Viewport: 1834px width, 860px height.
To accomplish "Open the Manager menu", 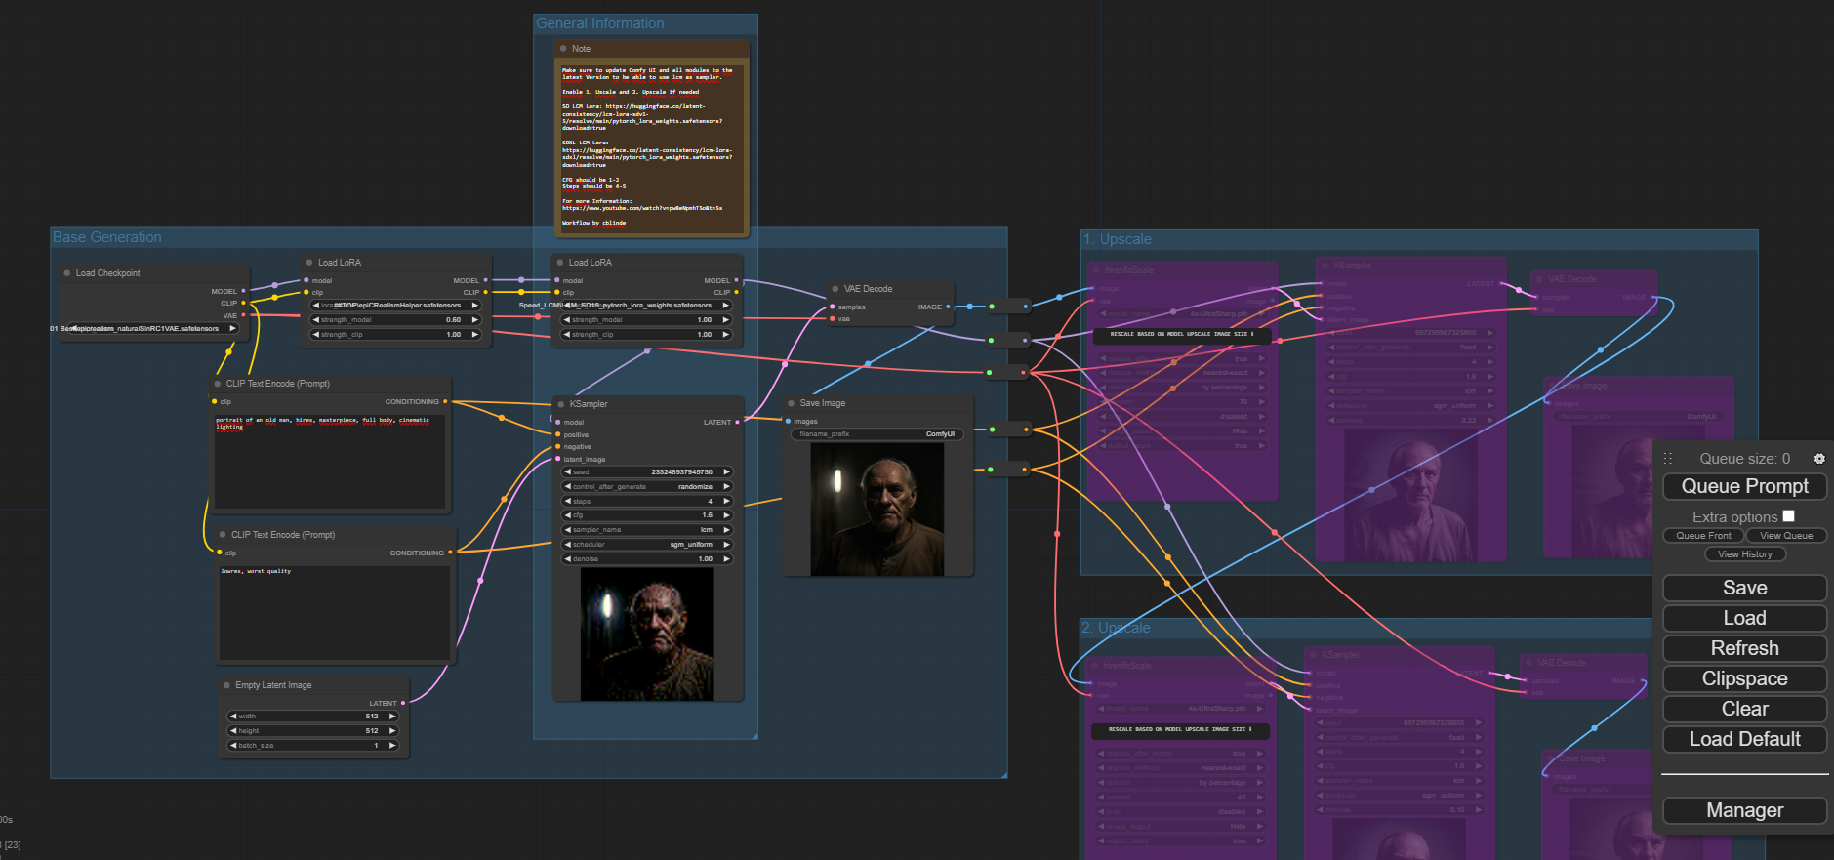I will pos(1744,810).
